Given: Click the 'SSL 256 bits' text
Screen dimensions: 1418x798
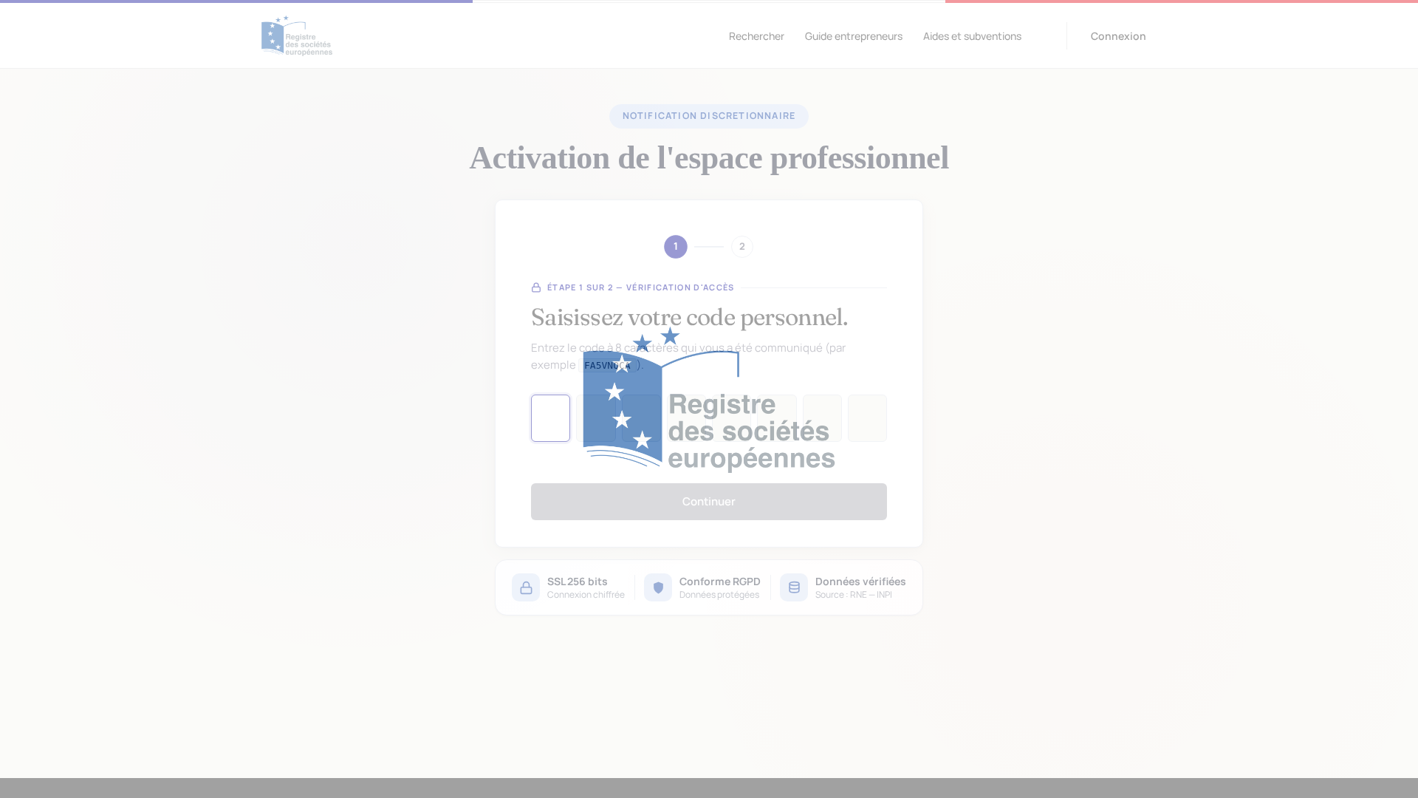Looking at the screenshot, I should tap(578, 582).
